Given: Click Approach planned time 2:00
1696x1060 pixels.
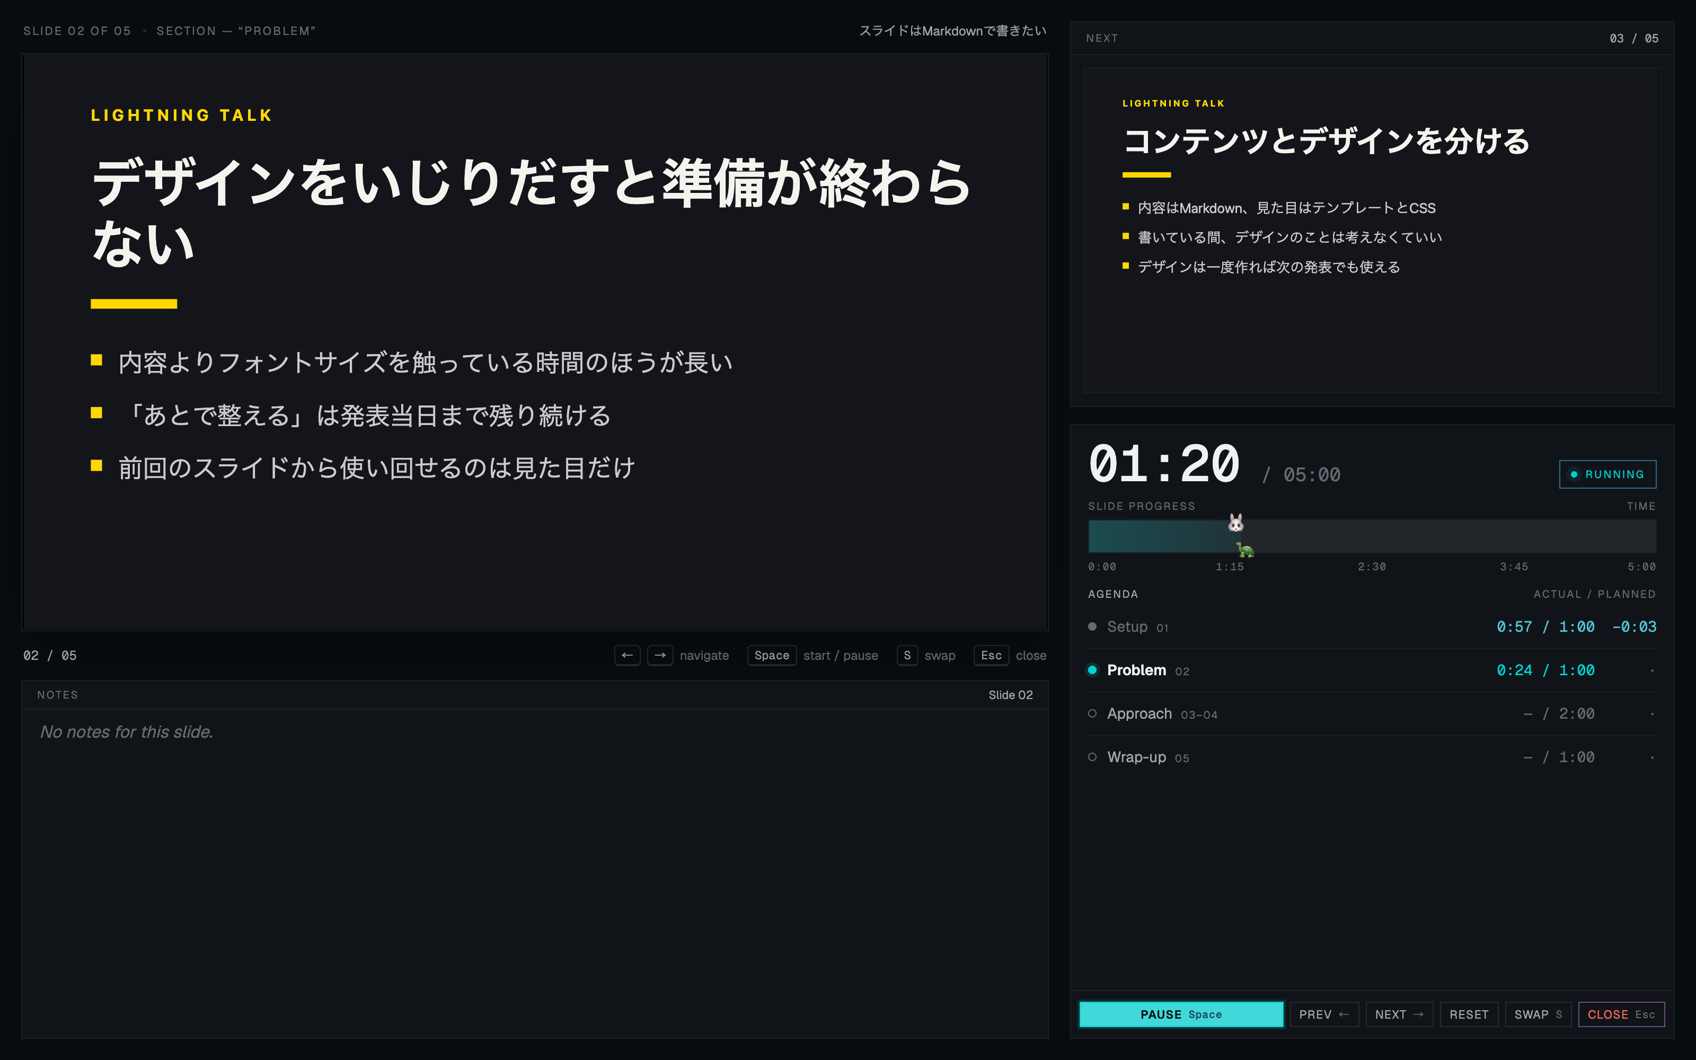Looking at the screenshot, I should pos(1576,714).
